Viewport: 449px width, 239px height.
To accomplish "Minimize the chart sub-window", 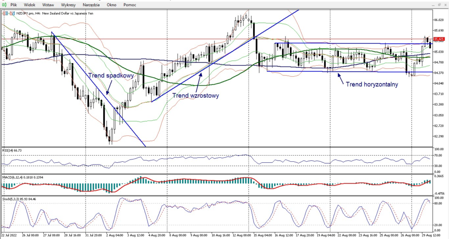I will pos(433,5).
